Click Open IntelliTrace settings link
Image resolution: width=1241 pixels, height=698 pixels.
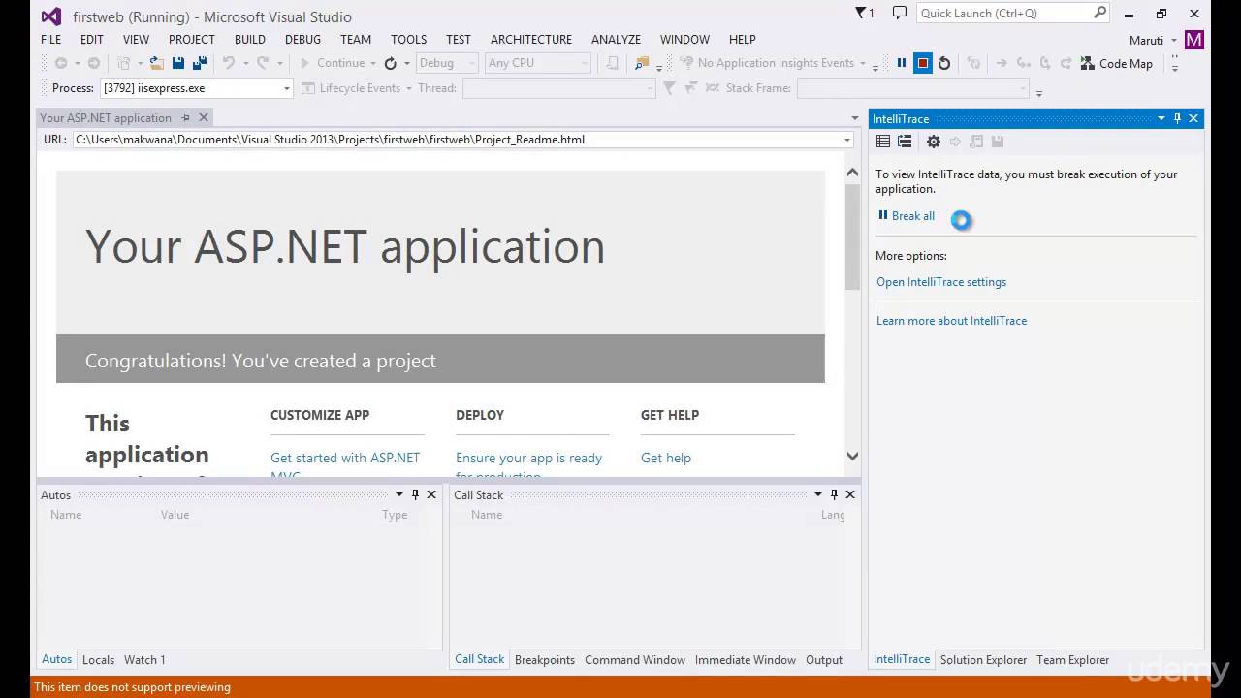941,282
